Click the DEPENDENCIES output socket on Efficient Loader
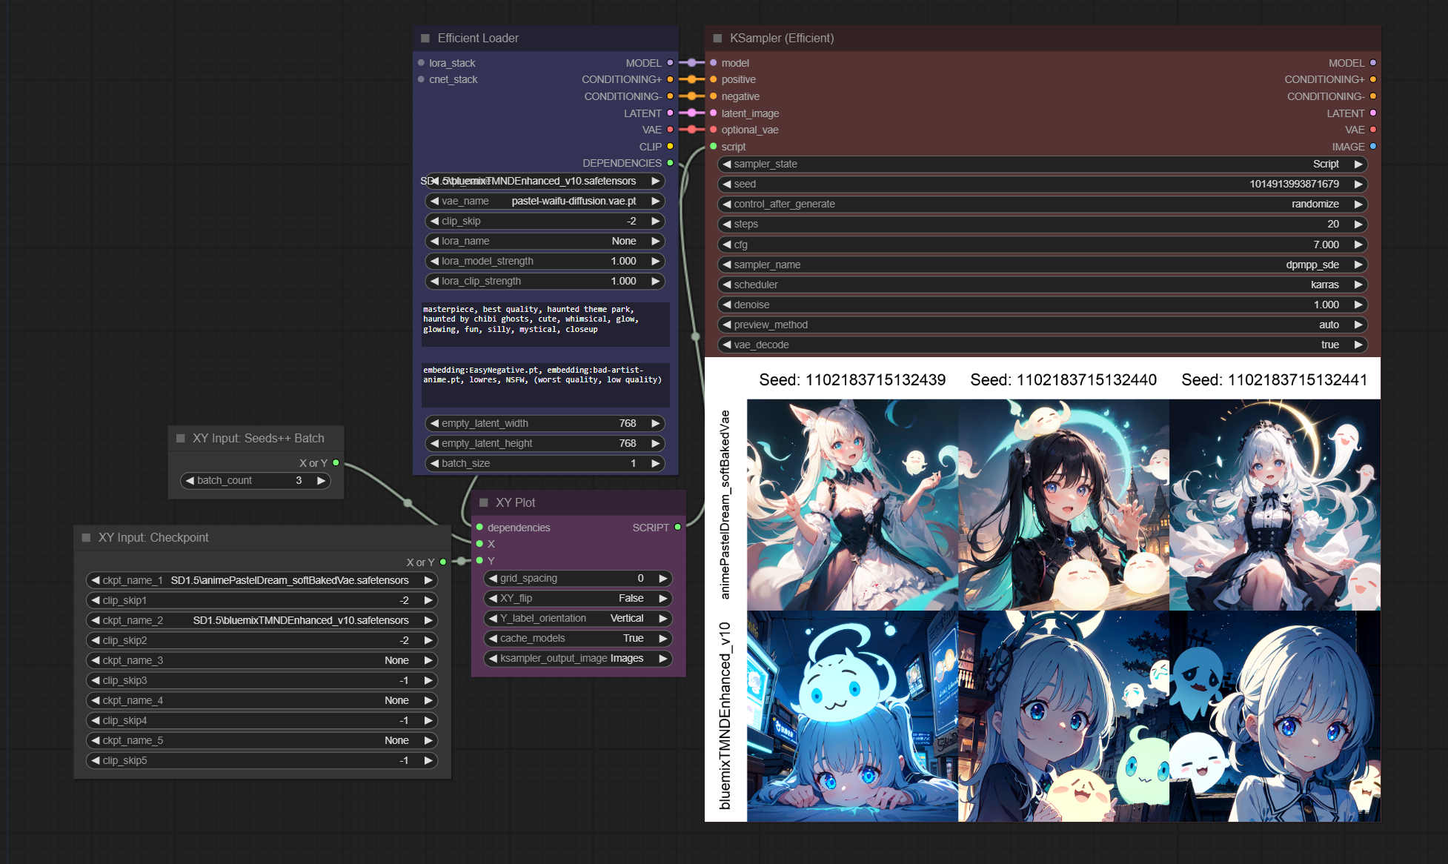Image resolution: width=1448 pixels, height=864 pixels. point(670,163)
